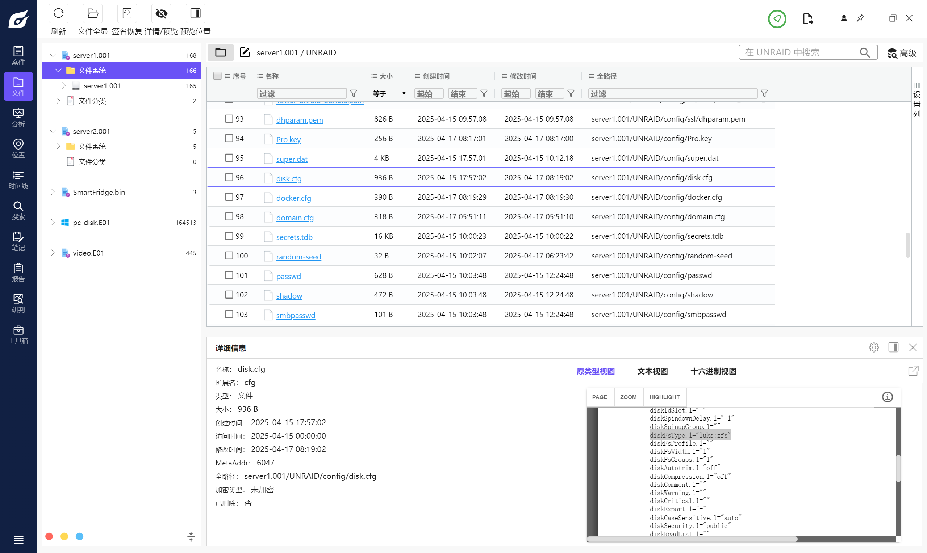The height and width of the screenshot is (553, 927).
Task: Collapse the server1.001 root tree node
Action: point(53,55)
